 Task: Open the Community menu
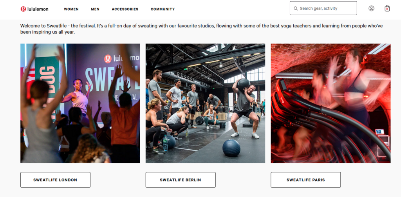[x=163, y=9]
